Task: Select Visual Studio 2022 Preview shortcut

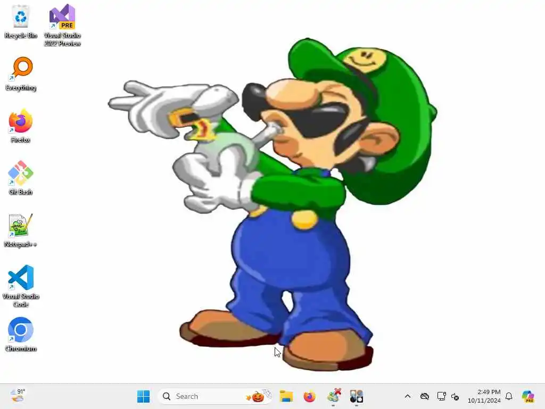Action: [x=62, y=25]
